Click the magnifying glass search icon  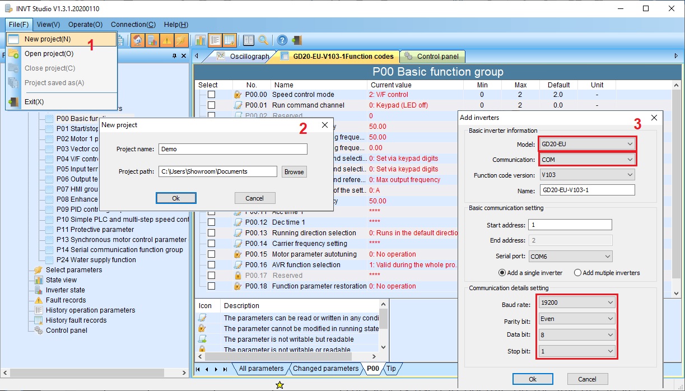(x=263, y=40)
